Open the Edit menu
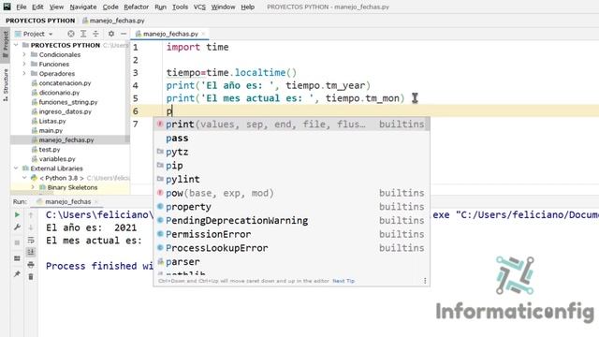This screenshot has width=599, height=337. pyautogui.click(x=37, y=7)
